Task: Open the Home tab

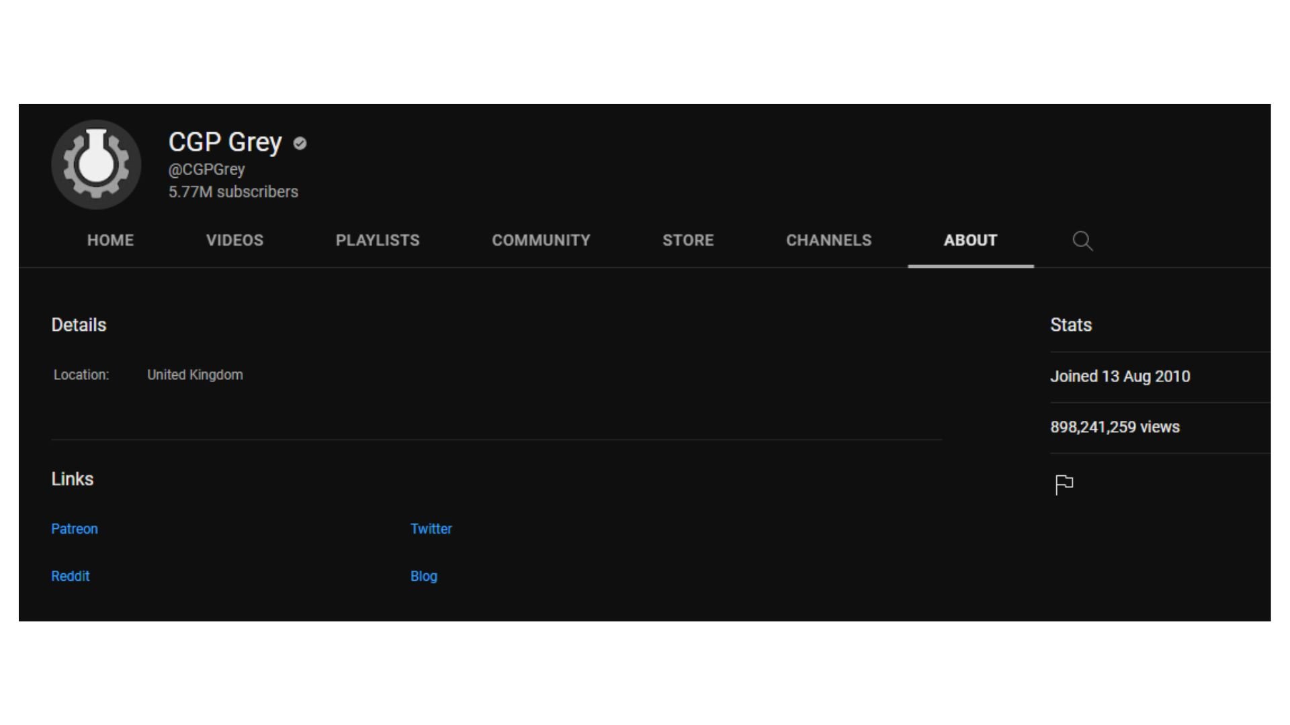Action: 110,240
